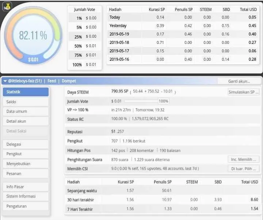Select the Saldo tab
This screenshot has height=220, width=263.
pos(26,102)
